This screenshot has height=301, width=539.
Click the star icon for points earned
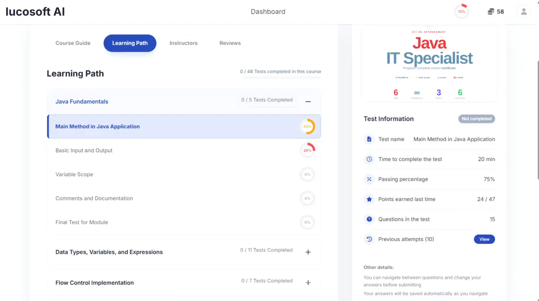[369, 199]
